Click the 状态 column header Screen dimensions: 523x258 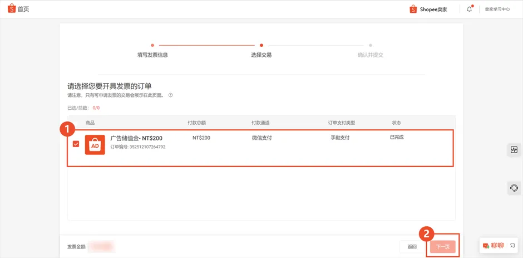[397, 123]
